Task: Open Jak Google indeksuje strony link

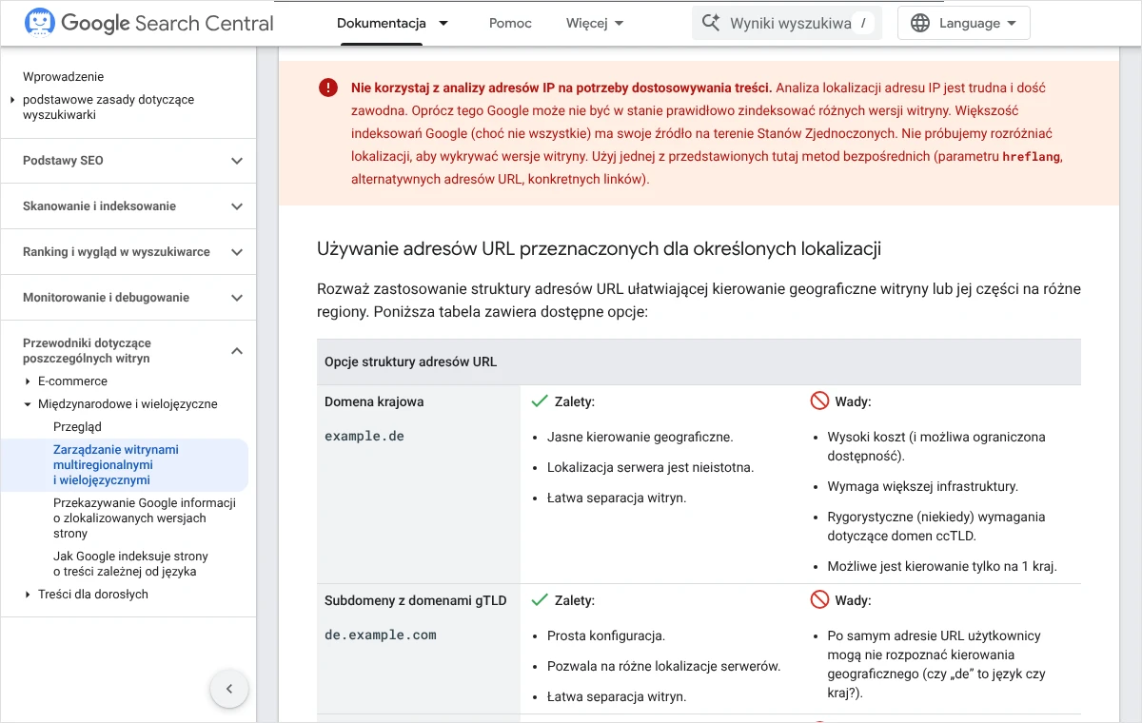Action: [x=130, y=564]
